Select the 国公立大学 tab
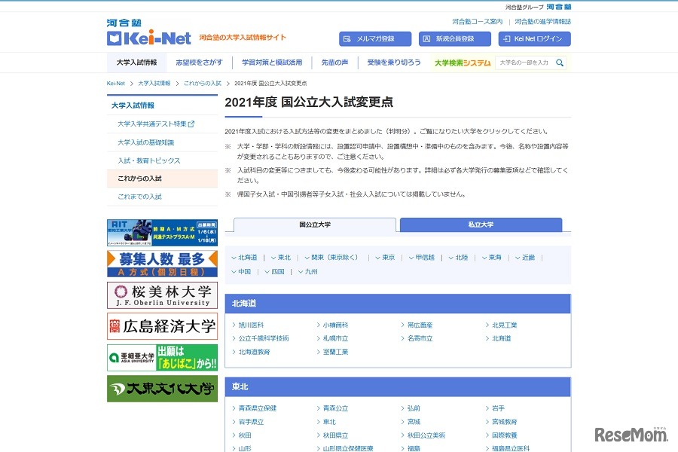The image size is (678, 452). coord(315,224)
